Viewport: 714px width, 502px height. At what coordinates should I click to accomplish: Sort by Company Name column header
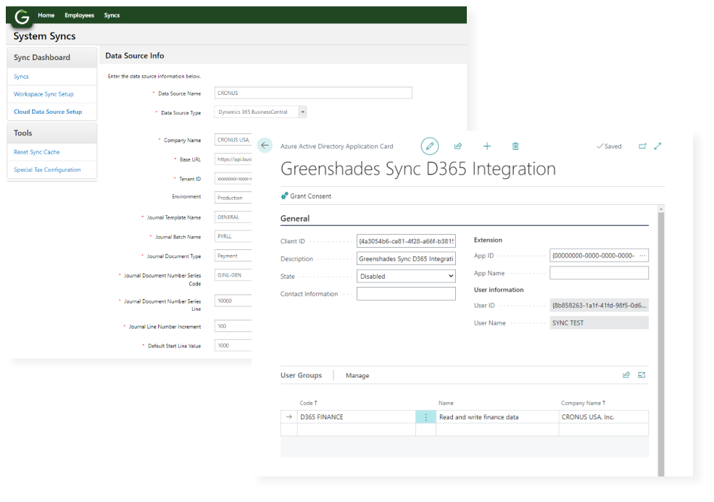[x=584, y=403]
